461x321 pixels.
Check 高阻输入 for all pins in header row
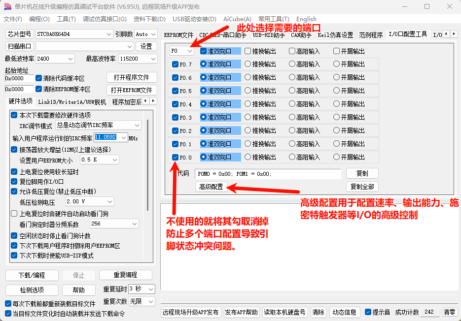(292, 51)
